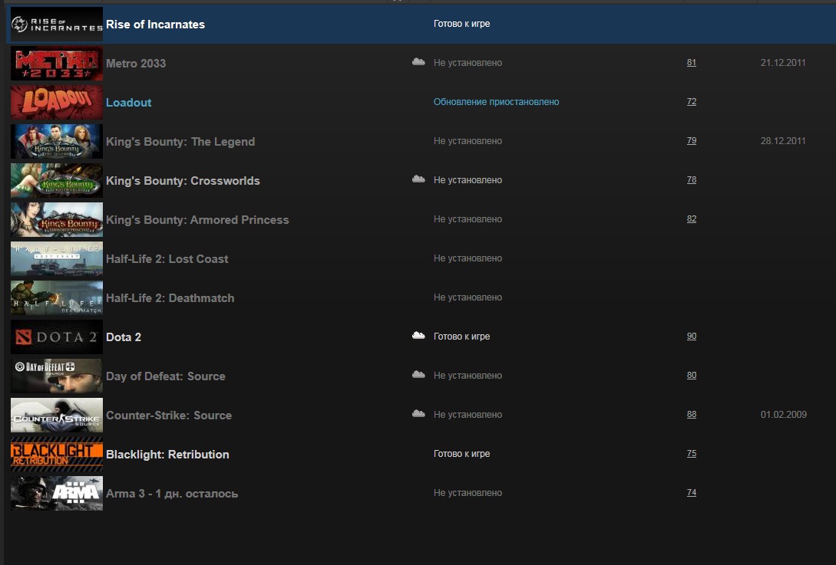The width and height of the screenshot is (836, 565).
Task: Click the cloud icon in Metro 2033 row
Action: point(418,62)
